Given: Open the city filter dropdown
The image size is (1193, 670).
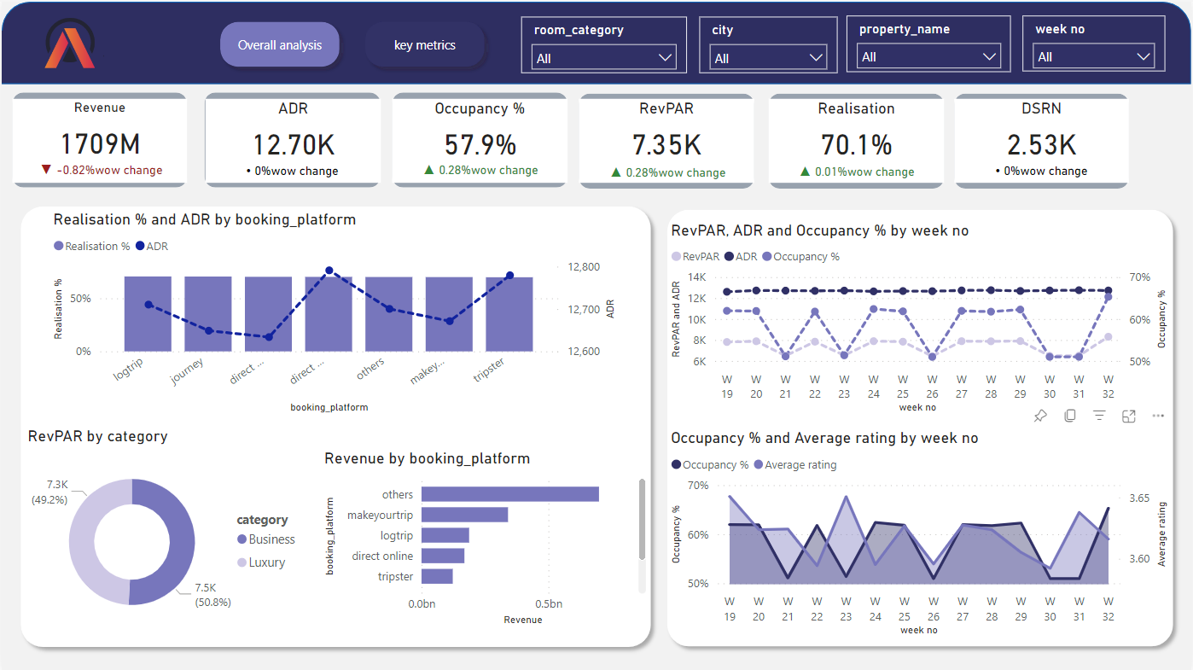Looking at the screenshot, I should coord(769,58).
